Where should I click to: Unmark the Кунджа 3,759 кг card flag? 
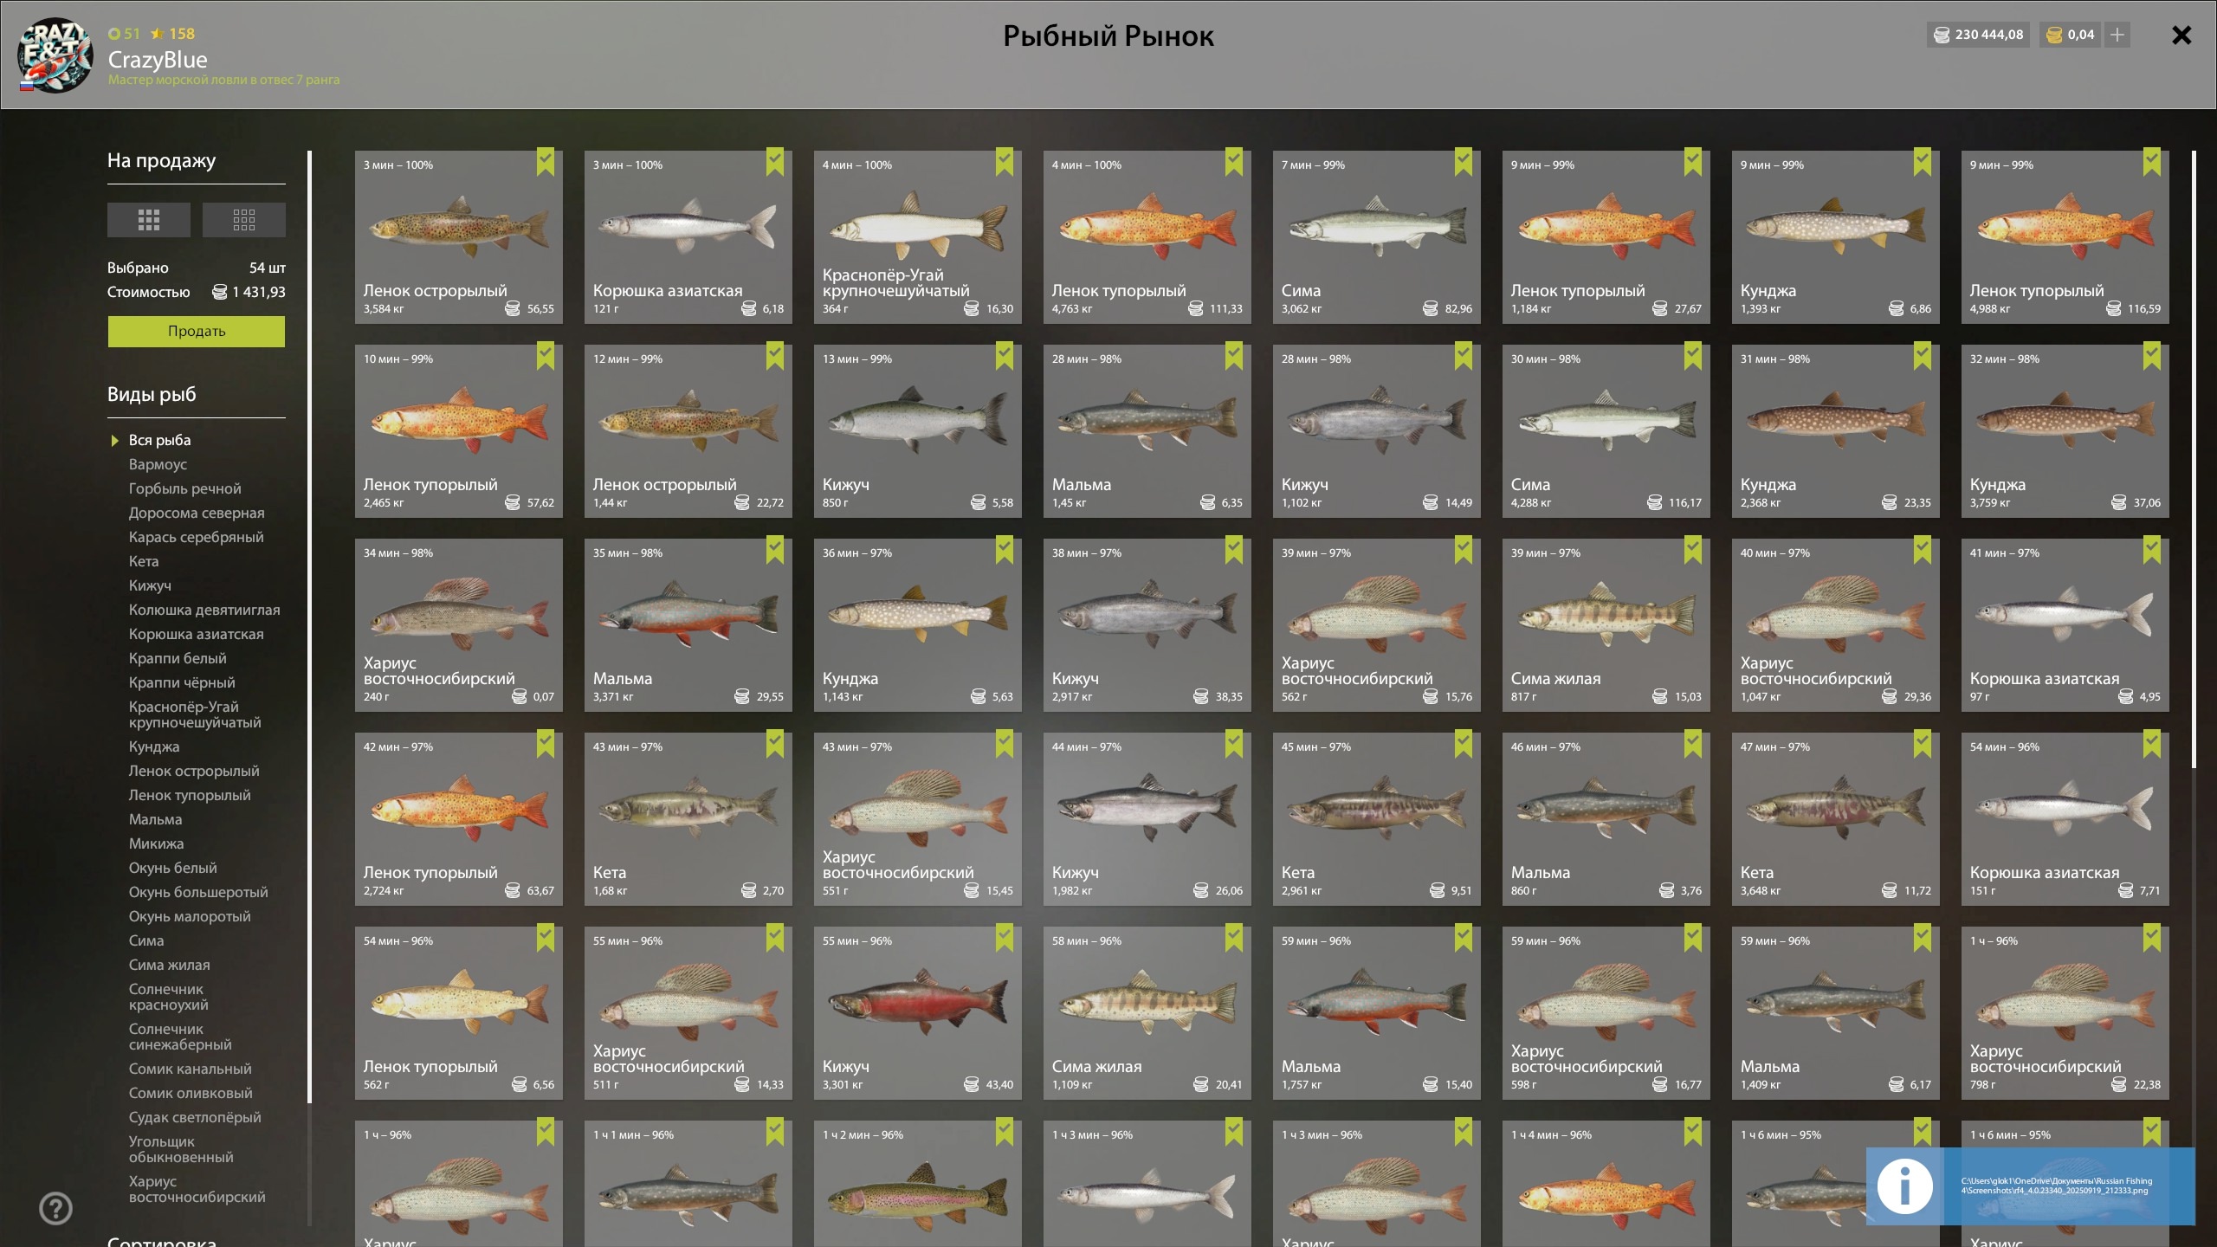tap(2152, 356)
